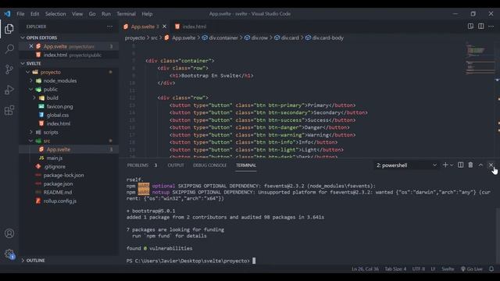Open rollup.config.js in the file tree
500x281 pixels.
[x=60, y=201]
